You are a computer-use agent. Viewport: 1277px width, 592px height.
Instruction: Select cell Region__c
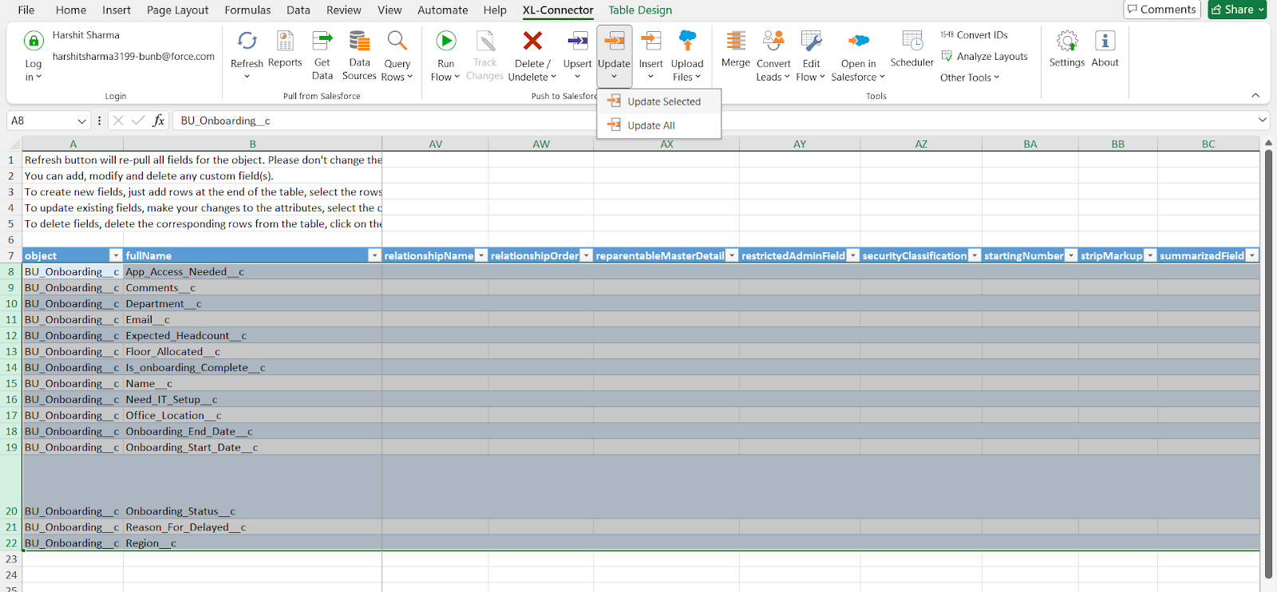click(x=252, y=543)
